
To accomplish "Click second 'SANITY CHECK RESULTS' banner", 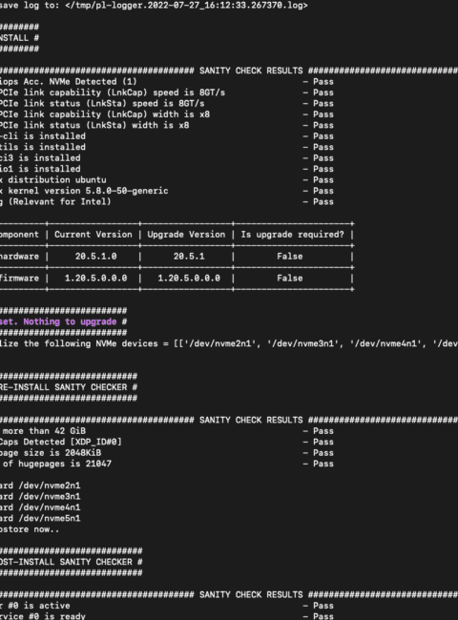I will 251,420.
